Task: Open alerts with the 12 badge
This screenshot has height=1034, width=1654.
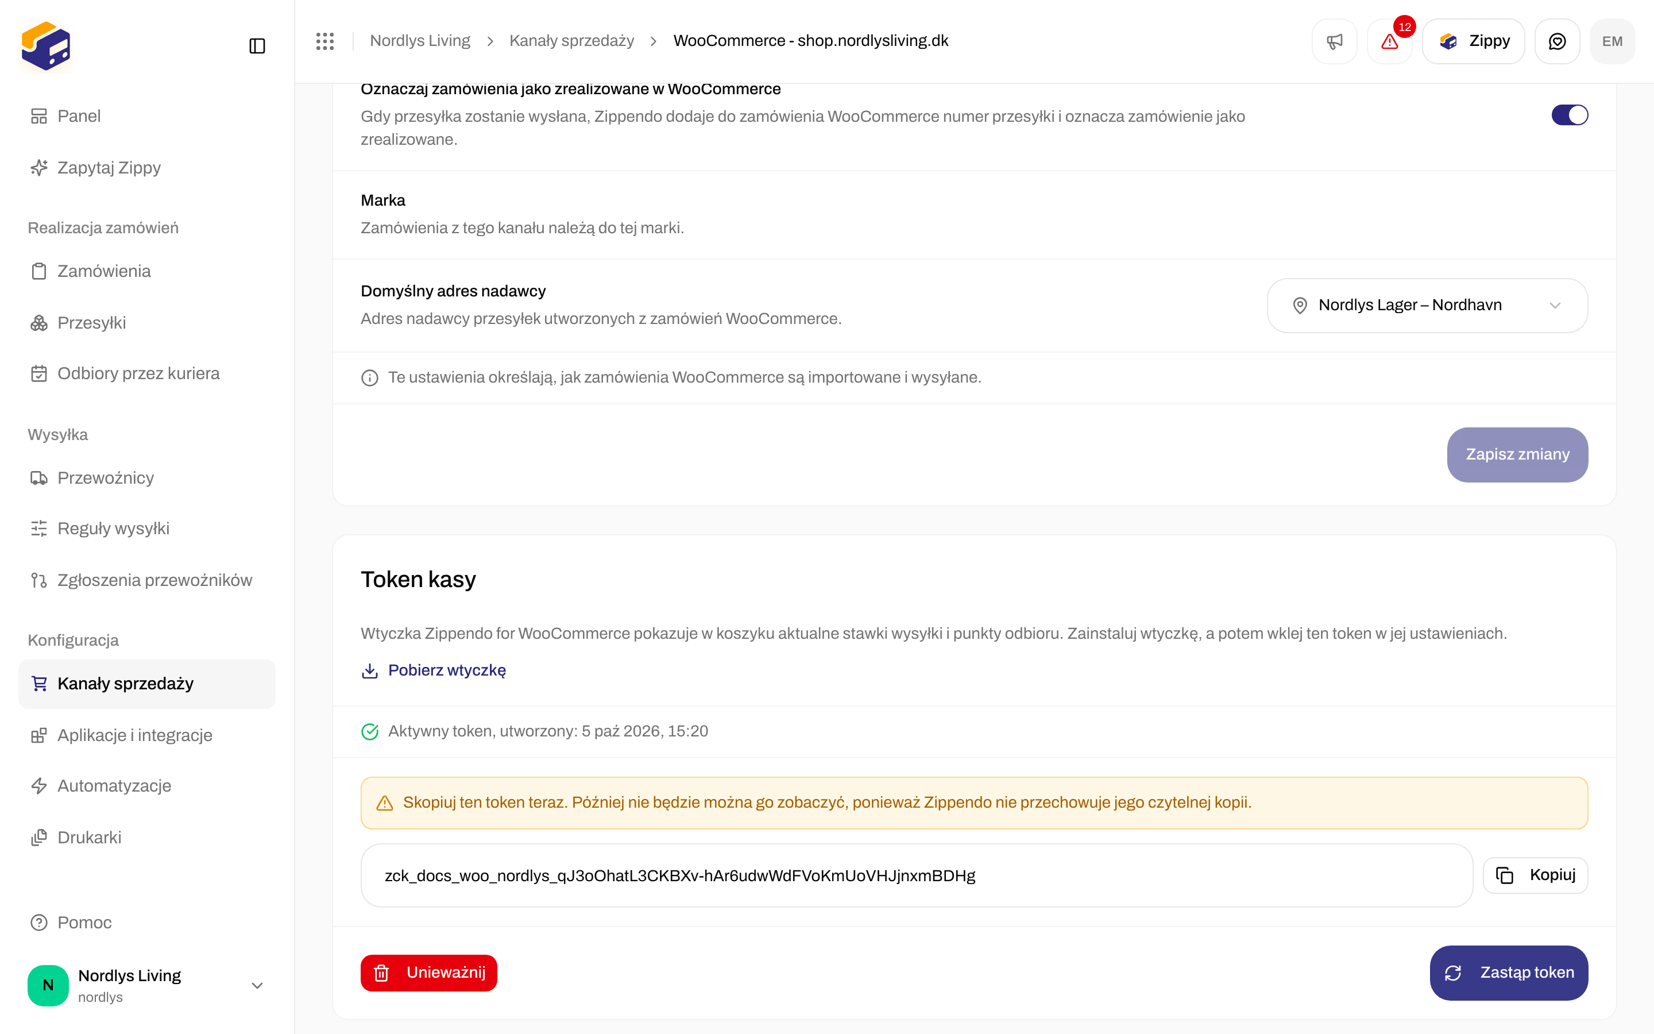Action: [1389, 42]
